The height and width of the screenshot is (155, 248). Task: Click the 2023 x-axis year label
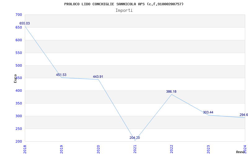click(208, 149)
